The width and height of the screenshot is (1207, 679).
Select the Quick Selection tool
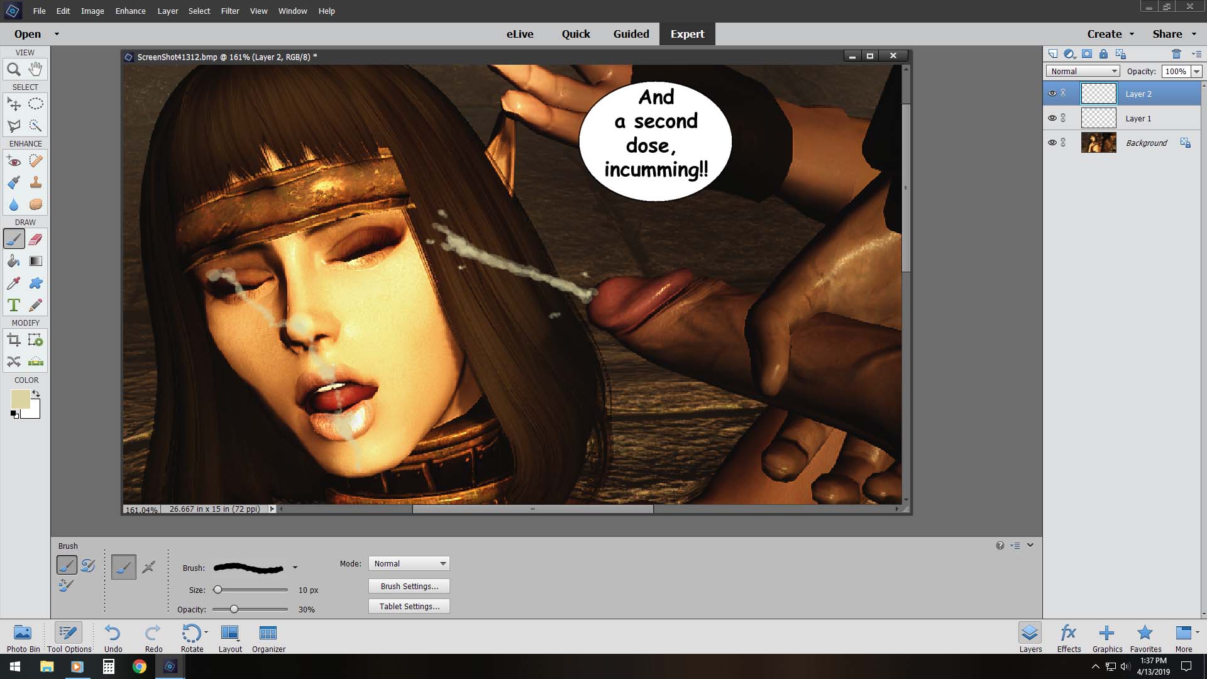pos(36,126)
